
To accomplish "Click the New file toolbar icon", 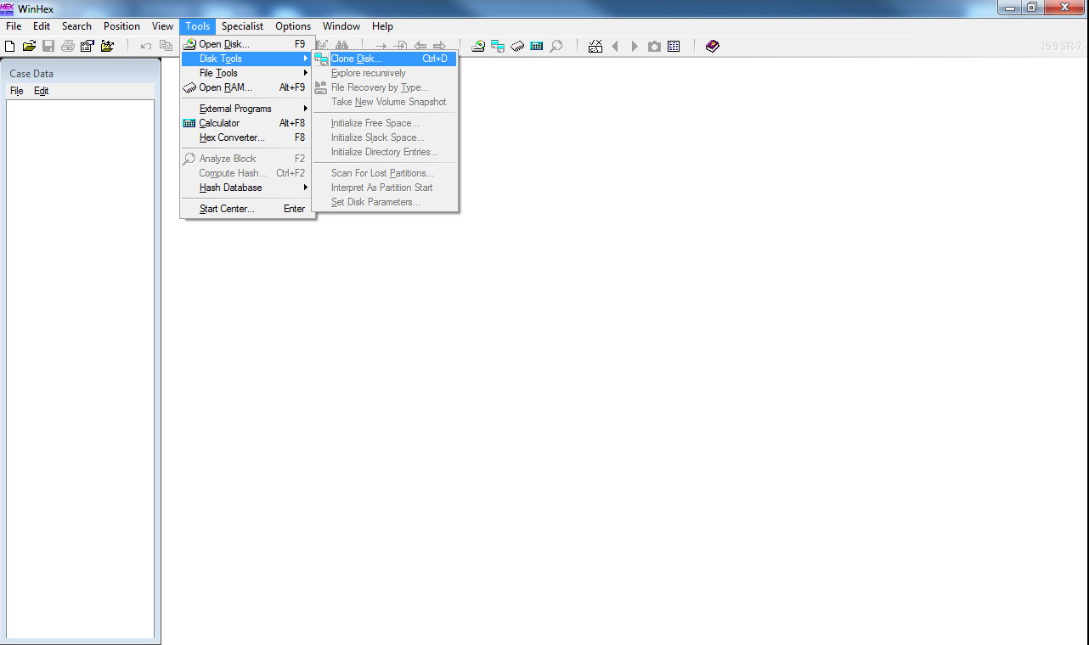I will pyautogui.click(x=10, y=46).
